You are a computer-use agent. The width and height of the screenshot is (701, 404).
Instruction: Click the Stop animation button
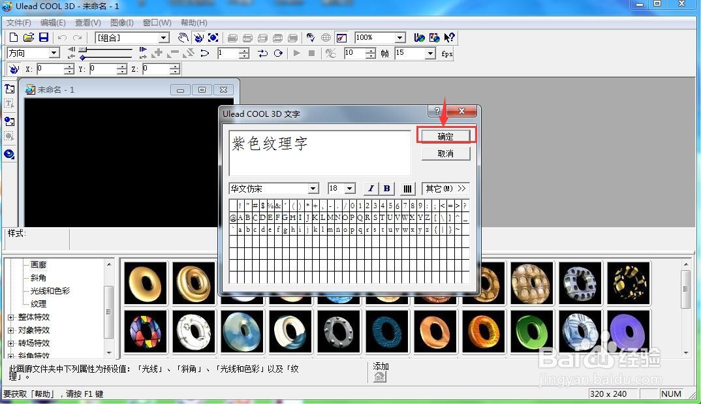(311, 53)
